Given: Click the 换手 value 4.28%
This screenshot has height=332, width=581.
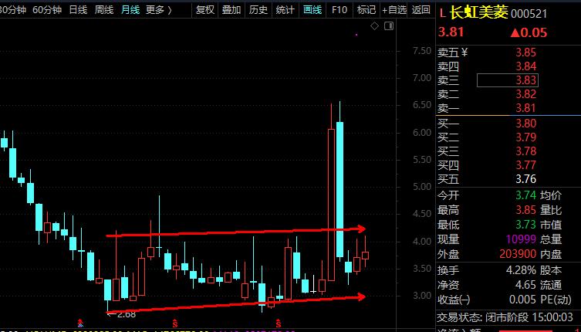Looking at the screenshot, I should [521, 270].
